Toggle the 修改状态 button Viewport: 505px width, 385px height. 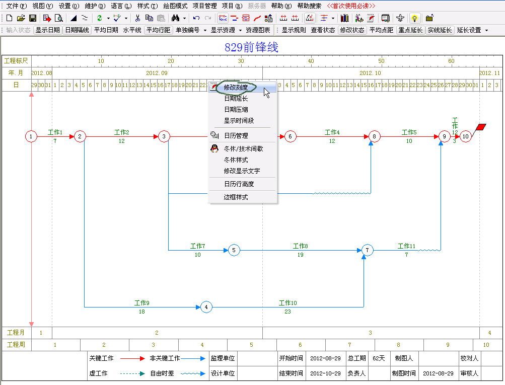(x=352, y=30)
